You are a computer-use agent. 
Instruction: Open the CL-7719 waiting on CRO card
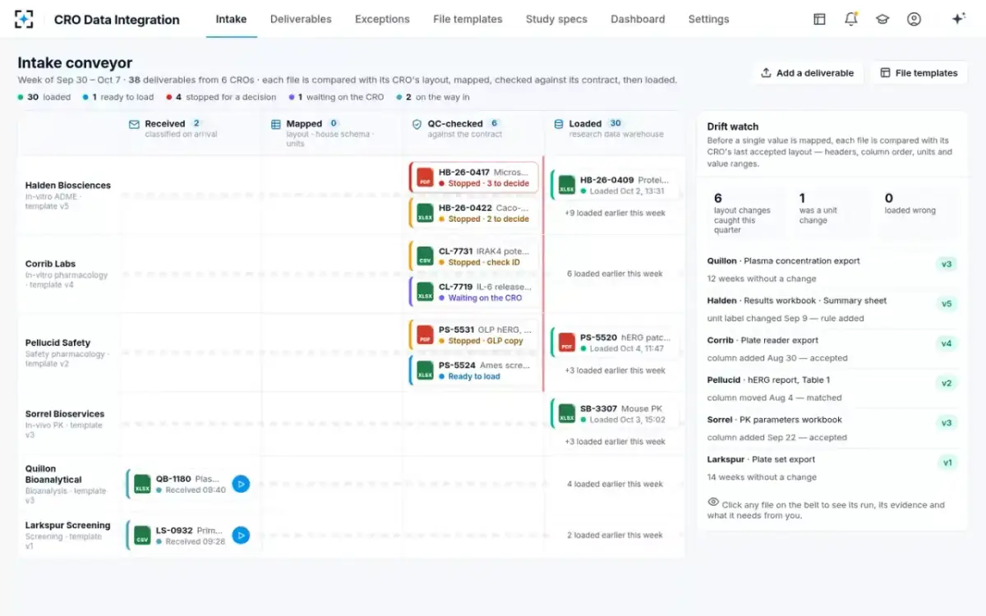[474, 292]
